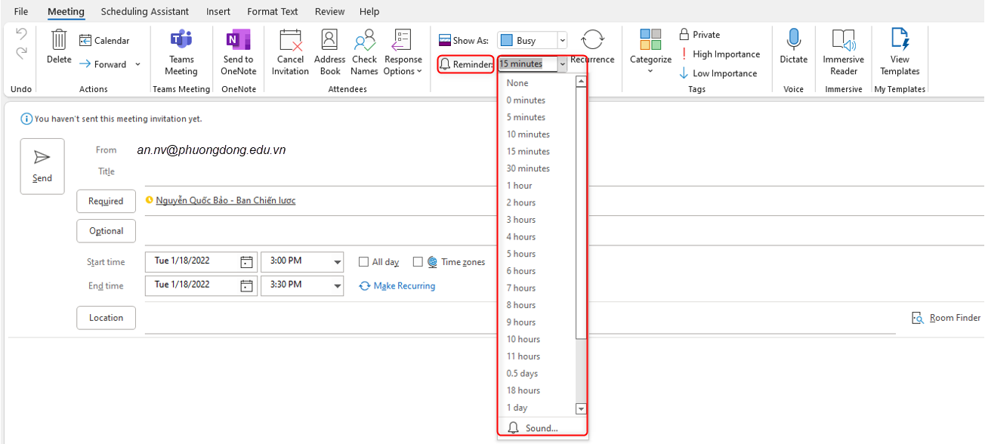Click scroll up arrow in reminder list
Image resolution: width=985 pixels, height=444 pixels.
click(x=581, y=82)
